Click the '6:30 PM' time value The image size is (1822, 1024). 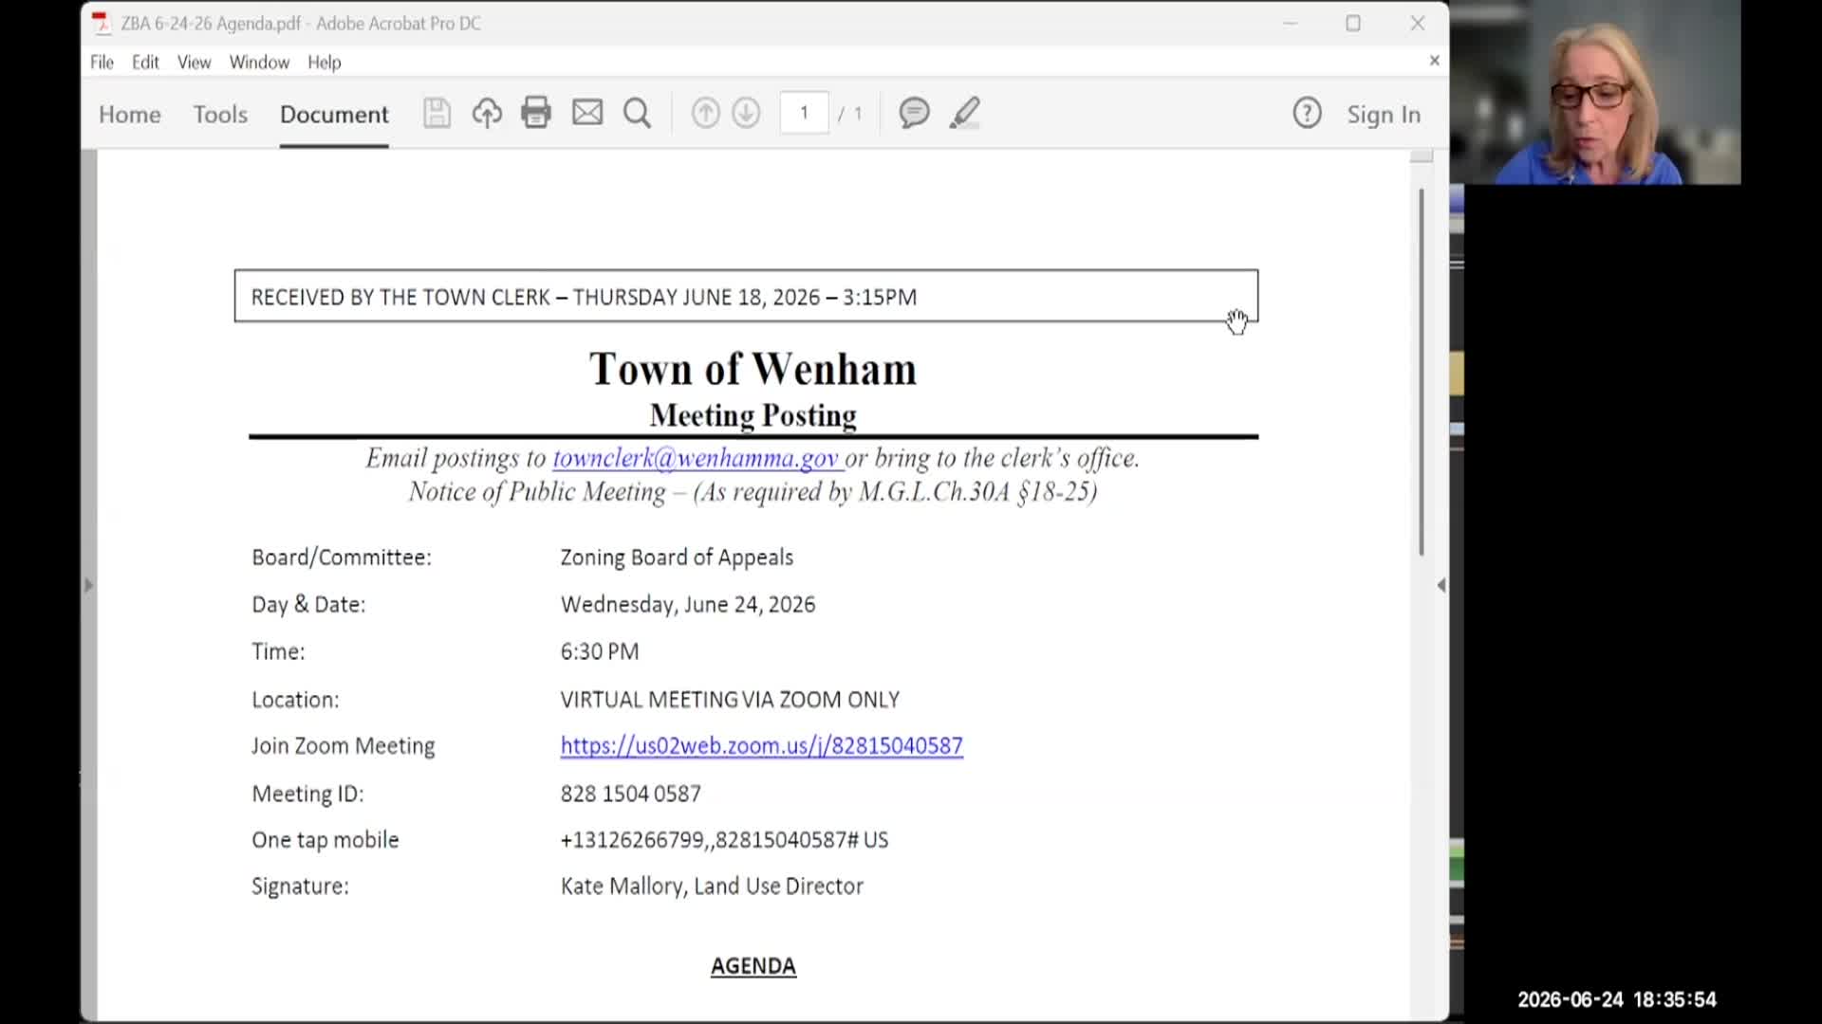point(600,651)
